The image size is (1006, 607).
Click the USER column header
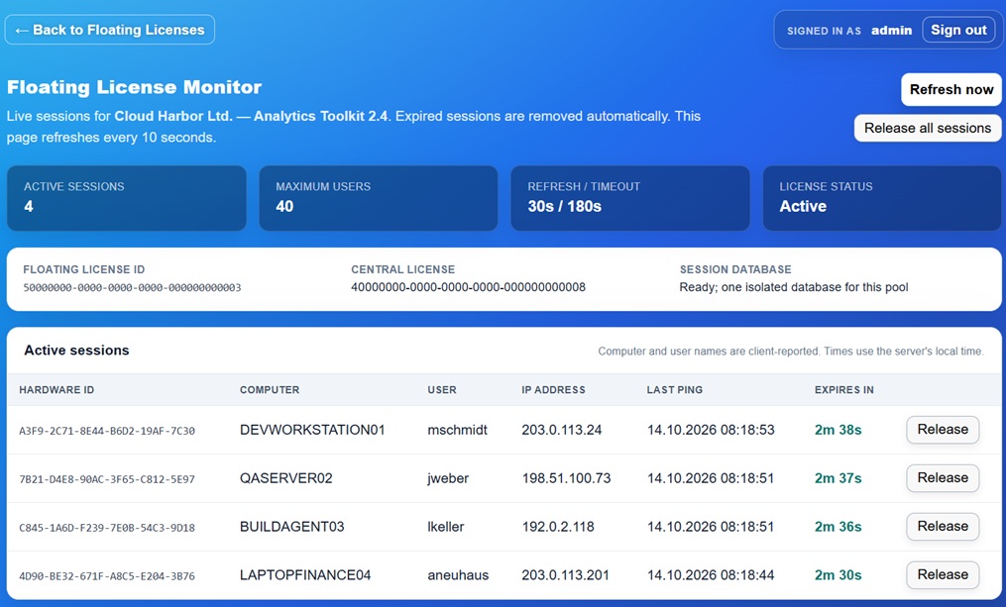tap(442, 390)
